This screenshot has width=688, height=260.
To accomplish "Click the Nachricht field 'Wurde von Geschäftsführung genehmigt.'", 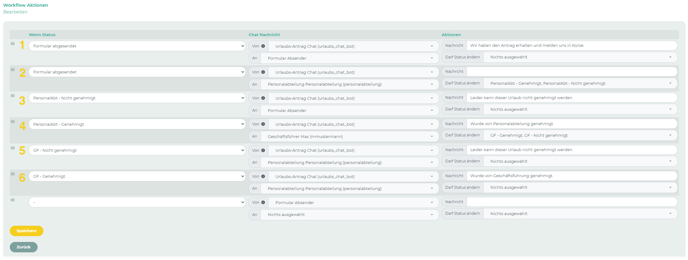I will click(x=572, y=176).
